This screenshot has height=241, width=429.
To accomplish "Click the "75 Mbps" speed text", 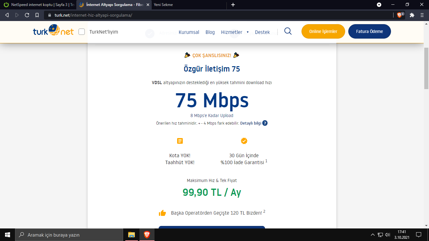I will coord(212,100).
